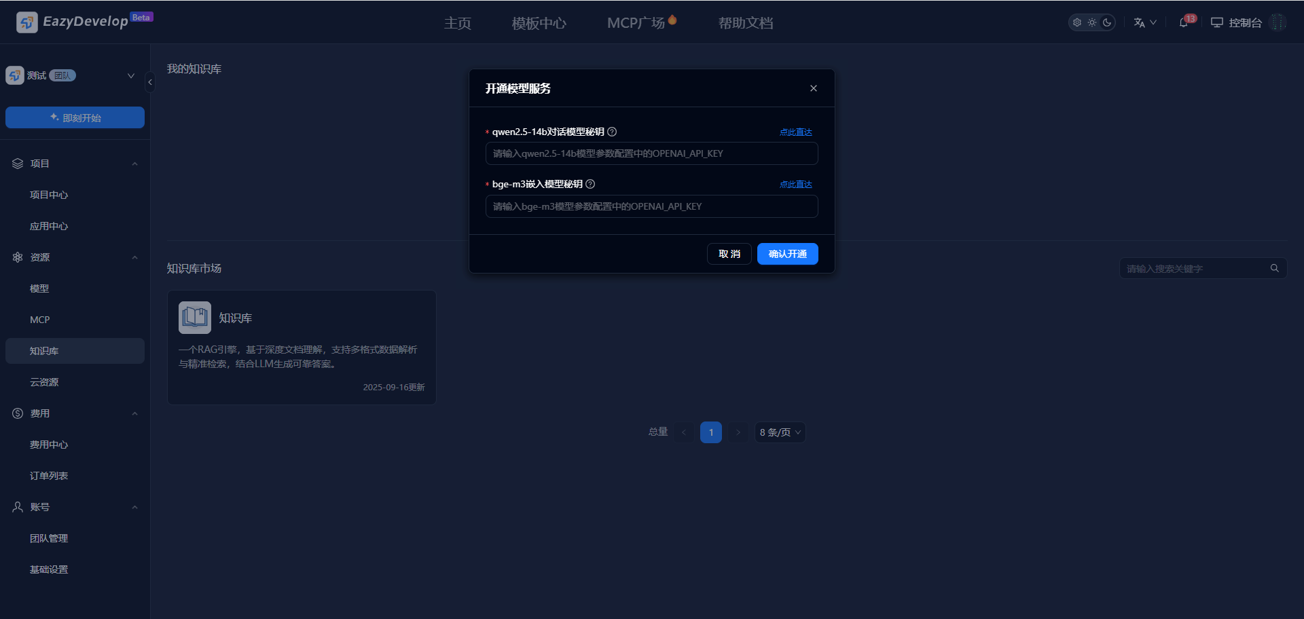The image size is (1304, 619).
Task: Click 点此直达 link for qwen2.5-14b key
Action: [795, 132]
